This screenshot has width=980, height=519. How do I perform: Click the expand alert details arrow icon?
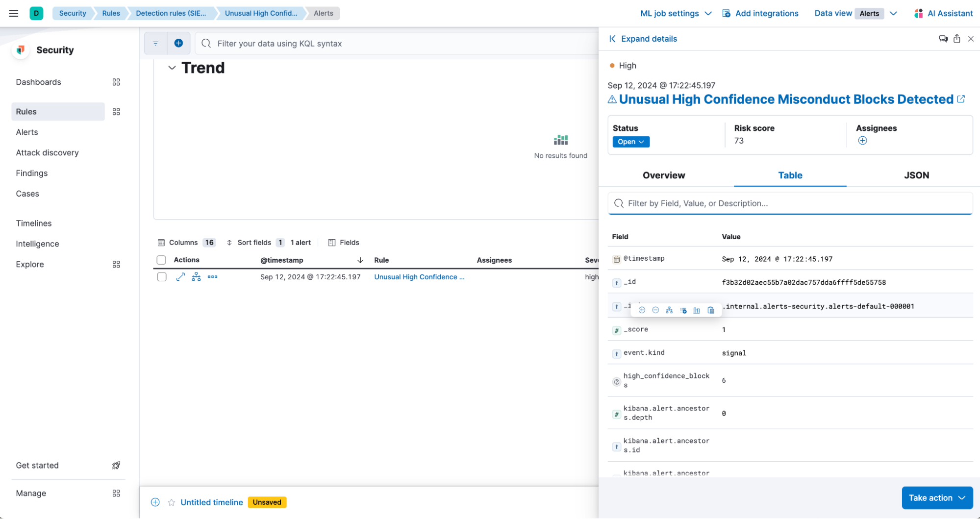click(x=180, y=277)
